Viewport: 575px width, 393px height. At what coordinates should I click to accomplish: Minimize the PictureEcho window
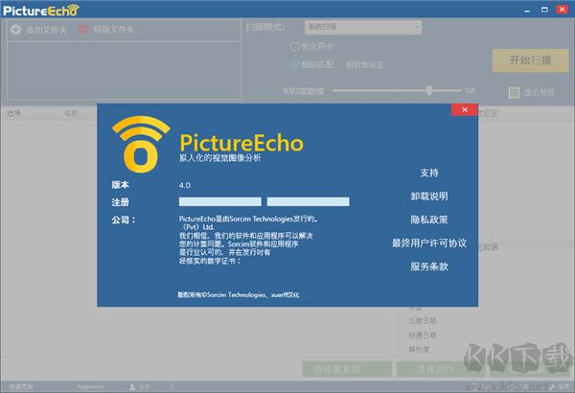[527, 11]
